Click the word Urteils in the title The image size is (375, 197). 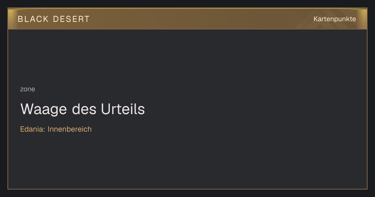click(123, 109)
